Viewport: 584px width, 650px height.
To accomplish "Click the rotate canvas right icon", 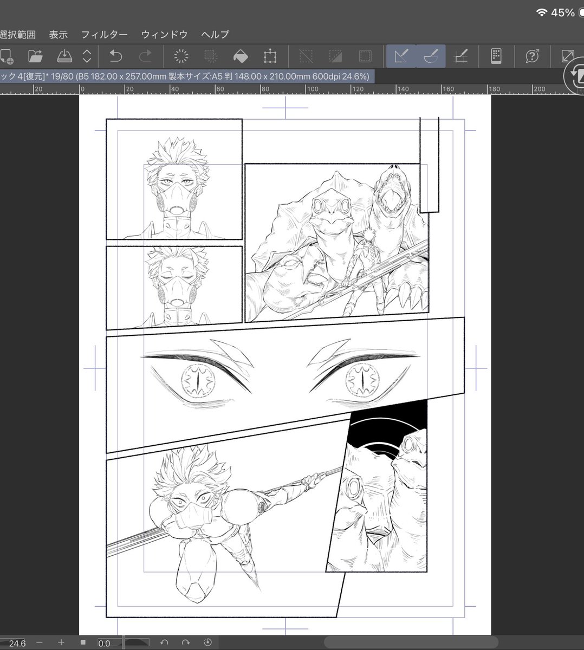I will pos(186,642).
